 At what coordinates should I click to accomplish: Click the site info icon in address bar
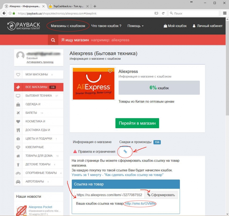pyautogui.click(x=10, y=13)
